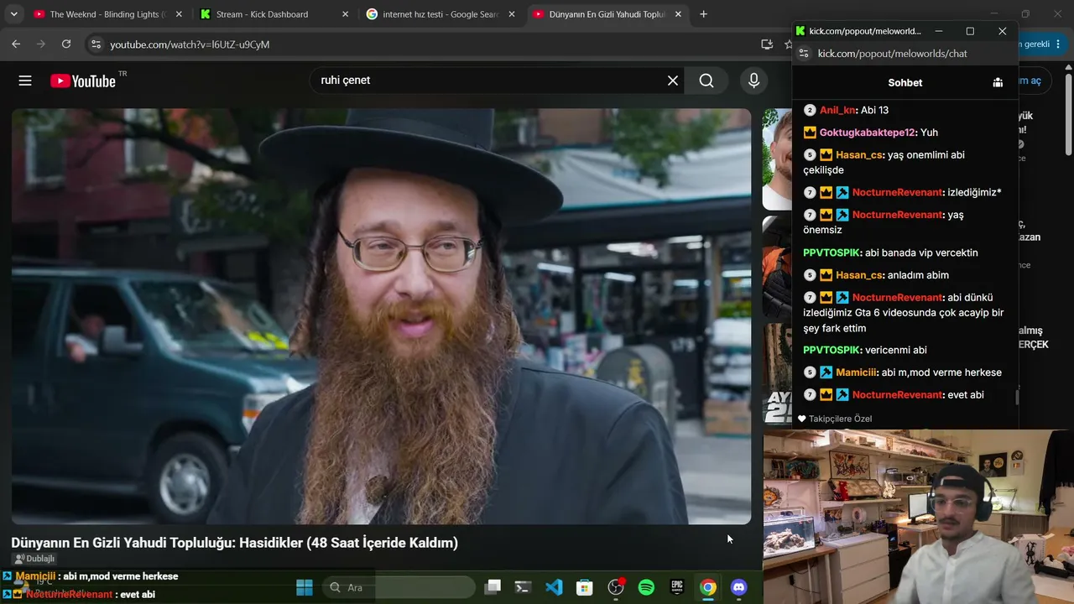The width and height of the screenshot is (1074, 604).
Task: Switch to Chrome on the taskbar
Action: [x=708, y=587]
